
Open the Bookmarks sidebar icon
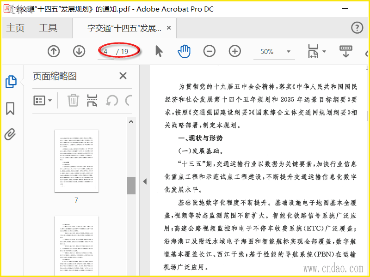[x=10, y=108]
